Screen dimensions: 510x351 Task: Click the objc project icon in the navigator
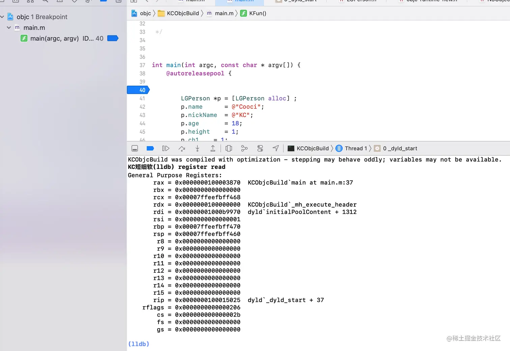click(10, 17)
